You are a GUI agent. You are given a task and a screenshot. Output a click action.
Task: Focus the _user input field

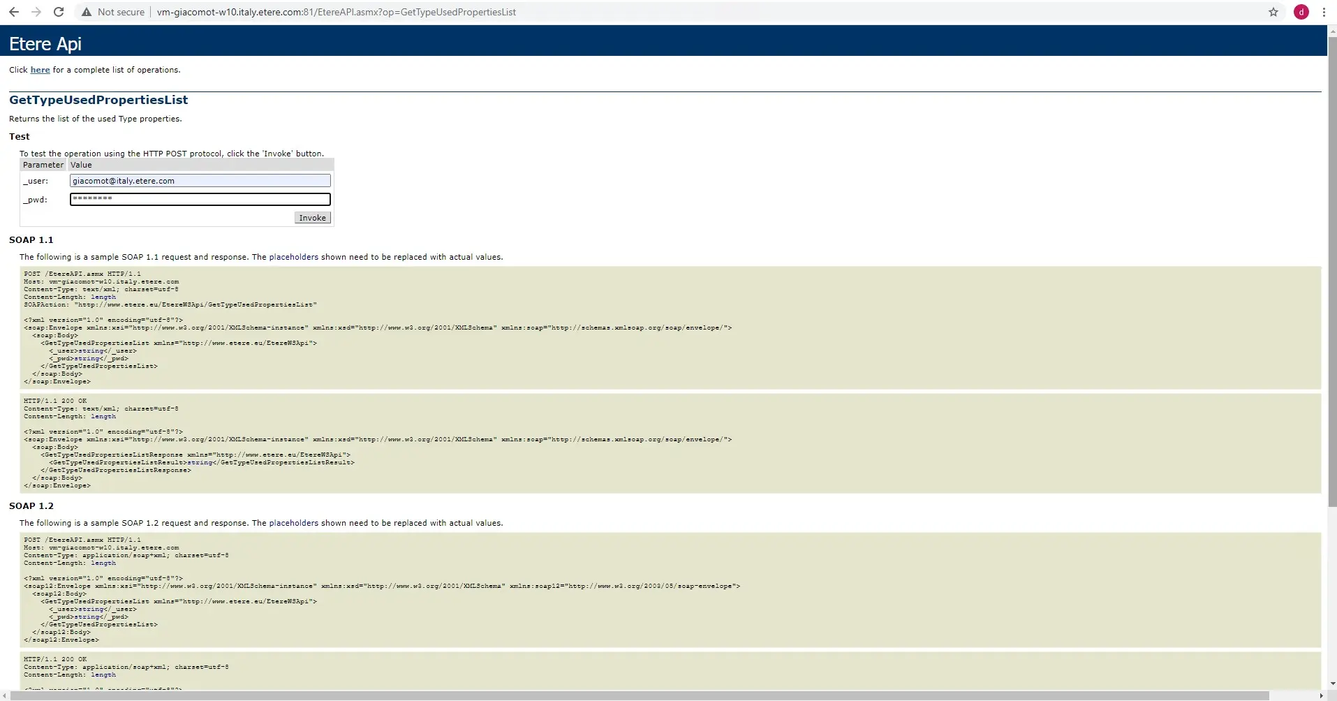tap(200, 181)
